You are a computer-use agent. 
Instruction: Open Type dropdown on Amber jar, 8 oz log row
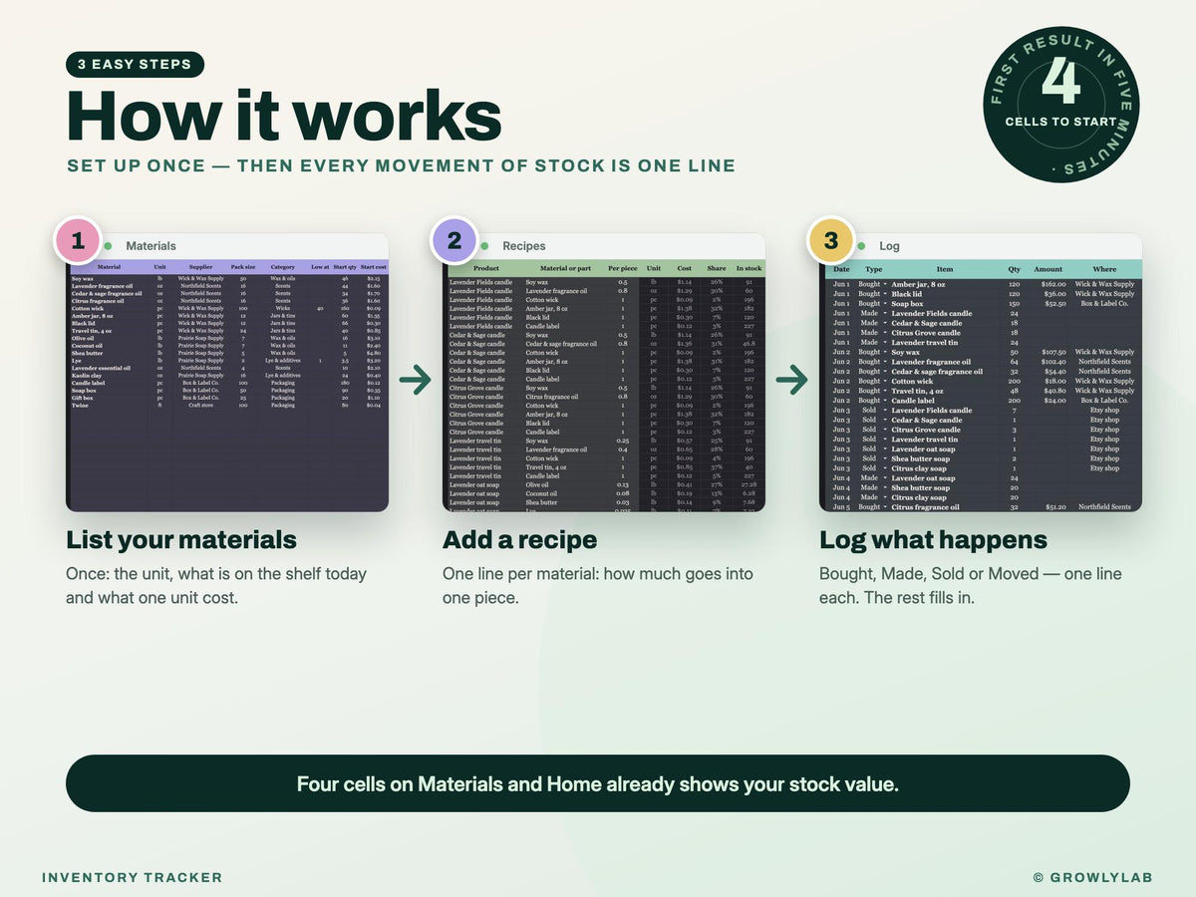(886, 285)
